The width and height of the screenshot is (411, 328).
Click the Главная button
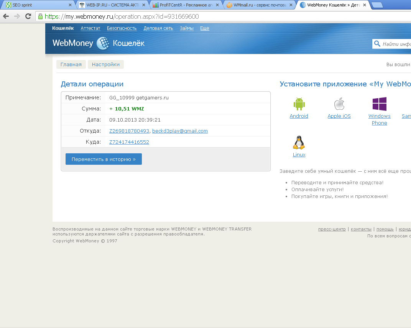point(71,64)
